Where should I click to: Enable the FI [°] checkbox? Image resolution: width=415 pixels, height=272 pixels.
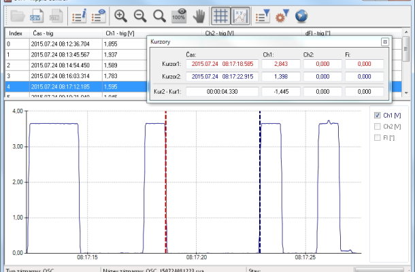[378, 138]
